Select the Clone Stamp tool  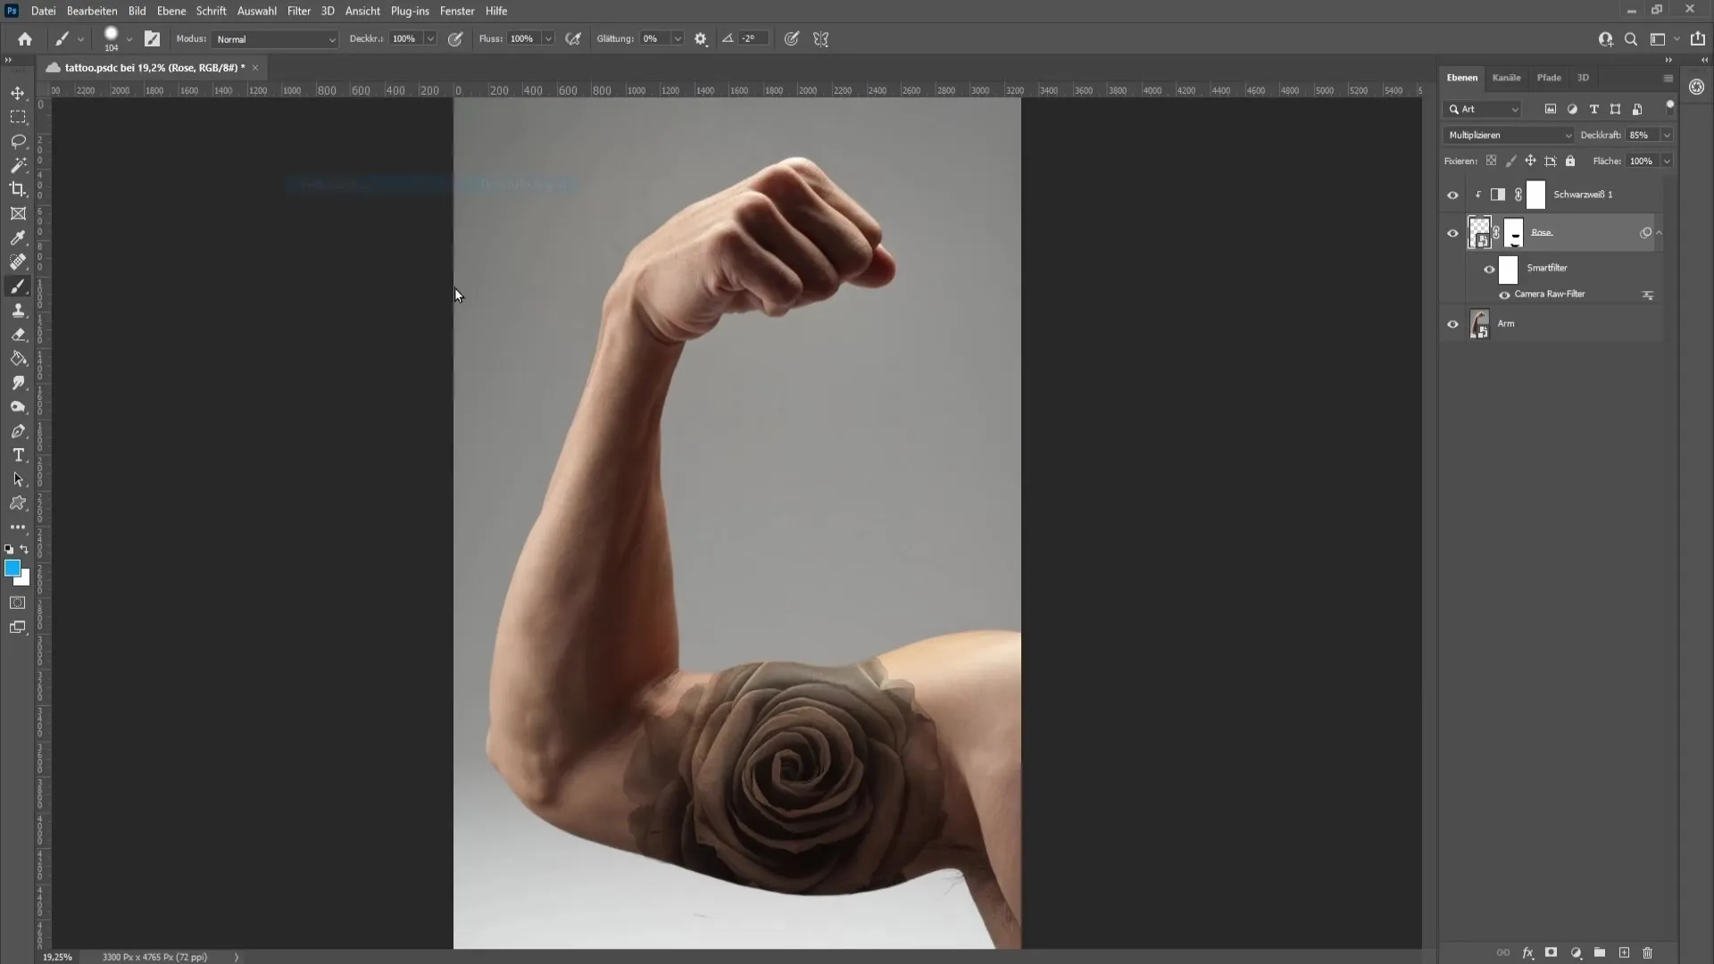tap(18, 310)
